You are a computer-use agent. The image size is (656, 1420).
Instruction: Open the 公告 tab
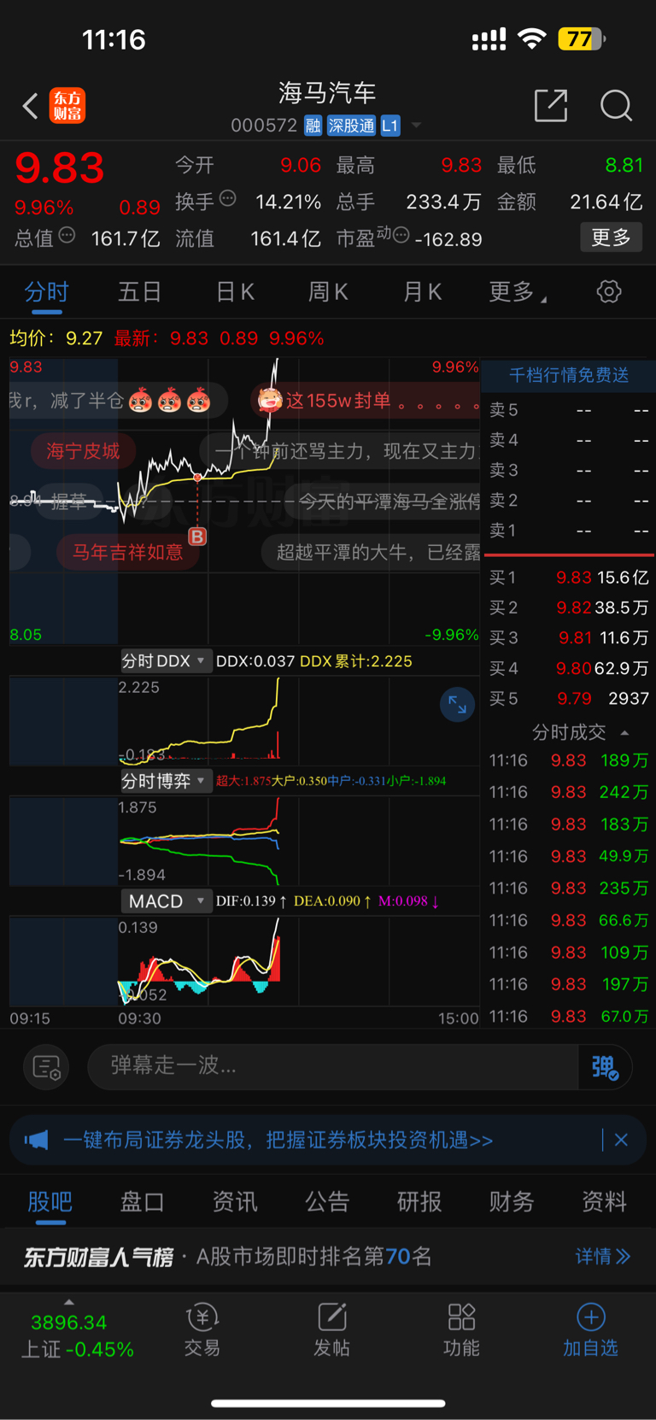click(x=327, y=1202)
